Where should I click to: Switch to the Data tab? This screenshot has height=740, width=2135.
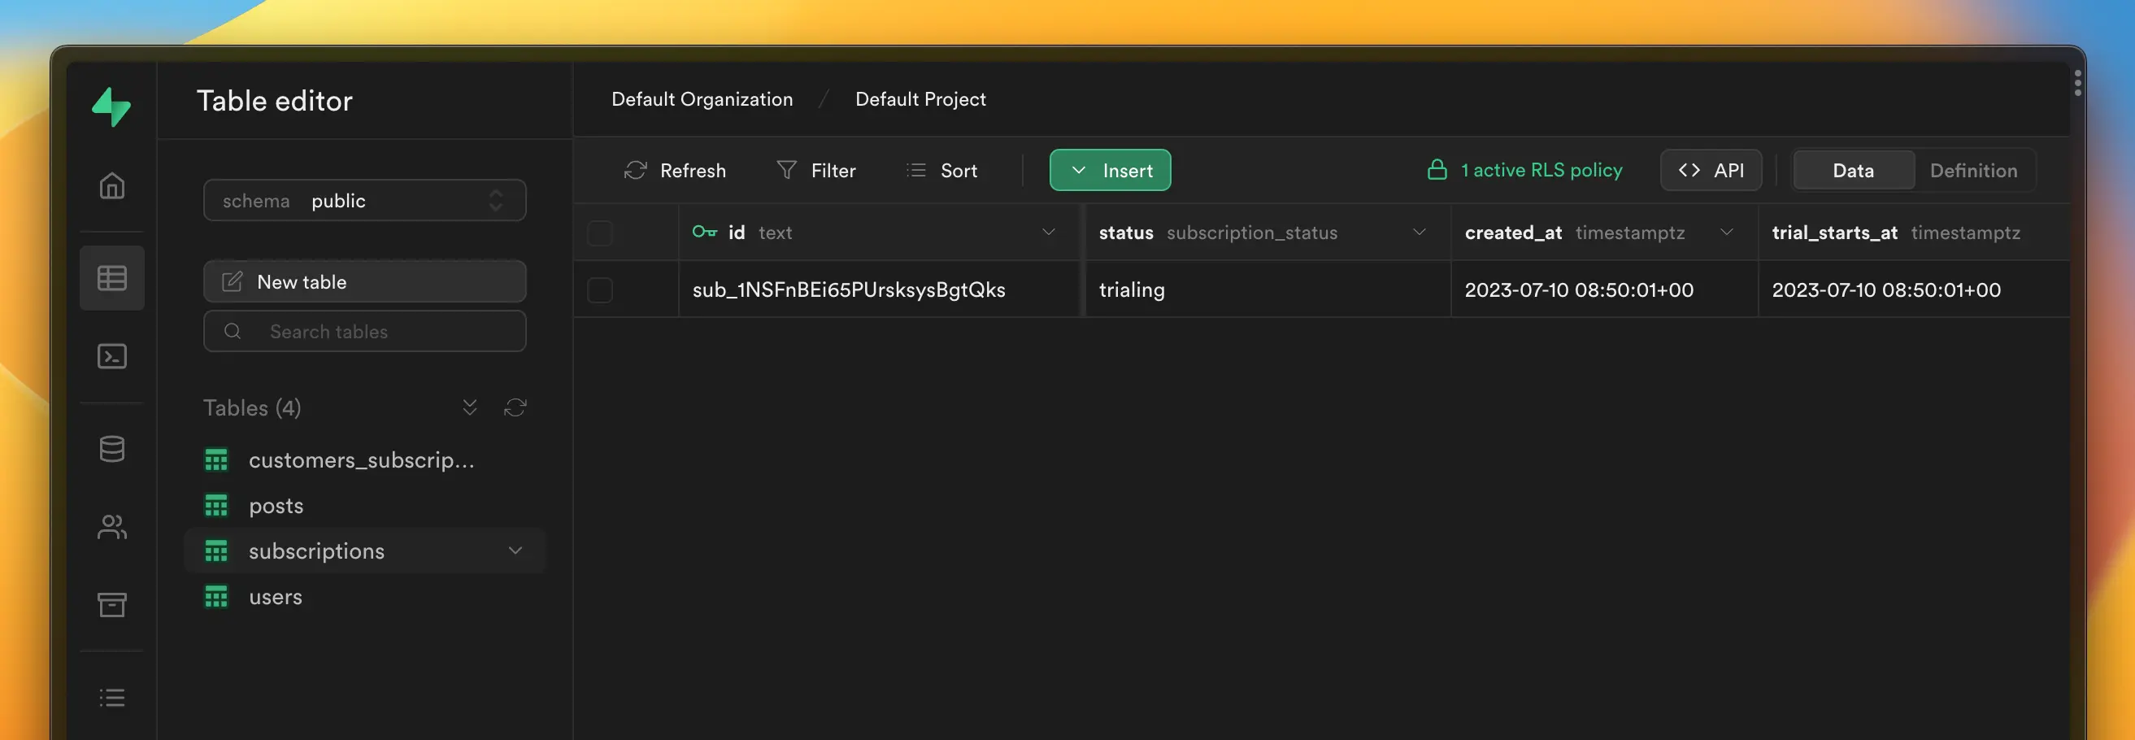click(x=1852, y=170)
